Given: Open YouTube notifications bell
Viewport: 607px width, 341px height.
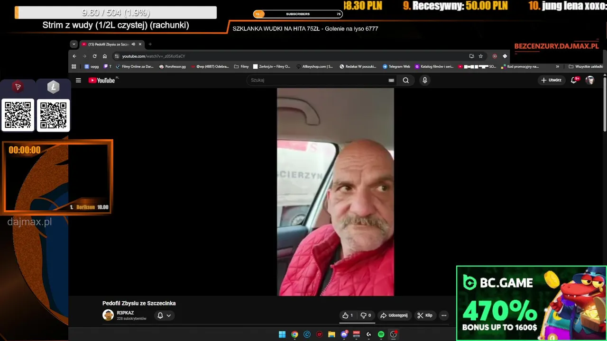Looking at the screenshot, I should pyautogui.click(x=574, y=80).
